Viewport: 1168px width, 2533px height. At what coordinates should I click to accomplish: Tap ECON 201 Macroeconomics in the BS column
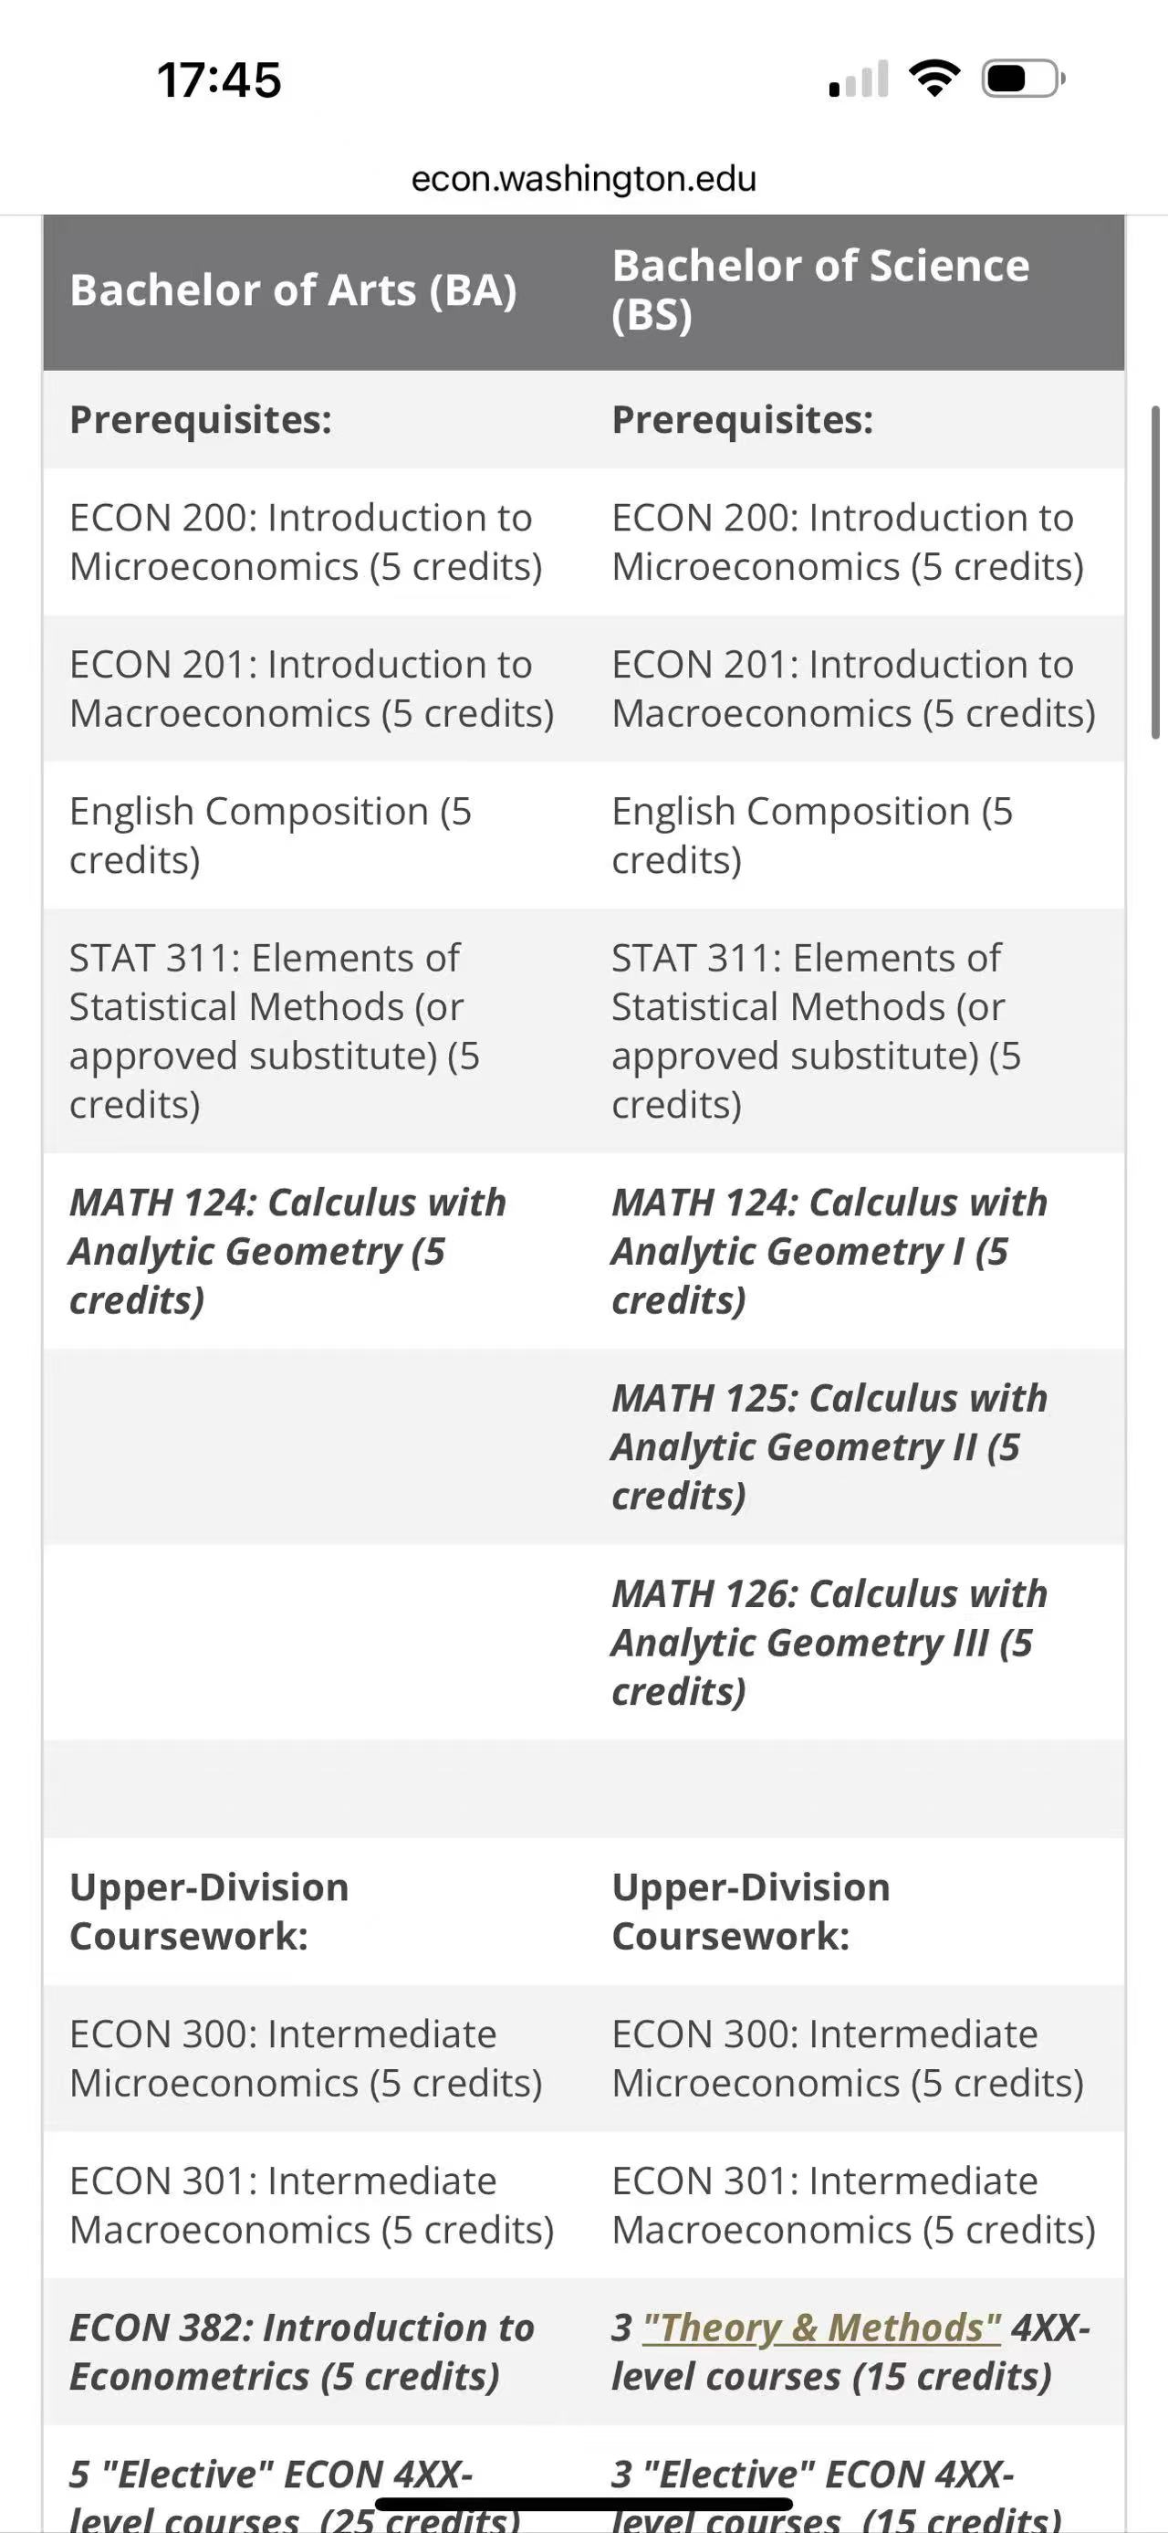pos(852,688)
